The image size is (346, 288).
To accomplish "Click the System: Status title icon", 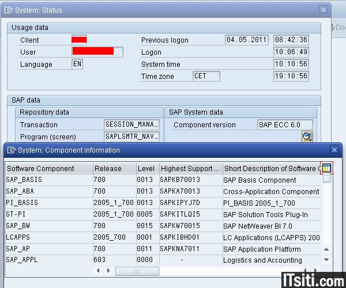I will (9, 10).
